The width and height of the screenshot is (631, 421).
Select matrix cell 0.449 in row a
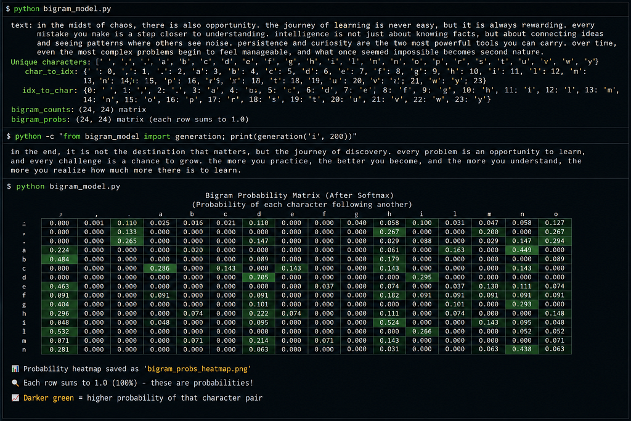[522, 250]
